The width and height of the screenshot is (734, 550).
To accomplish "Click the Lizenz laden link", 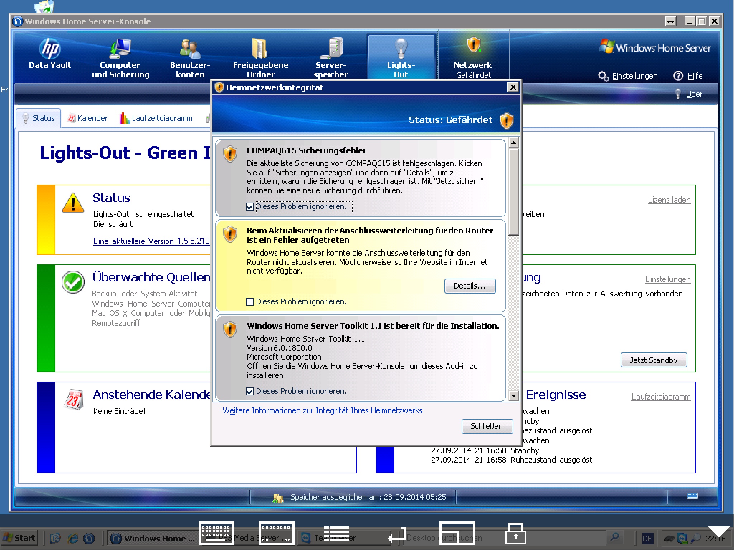I will (669, 200).
